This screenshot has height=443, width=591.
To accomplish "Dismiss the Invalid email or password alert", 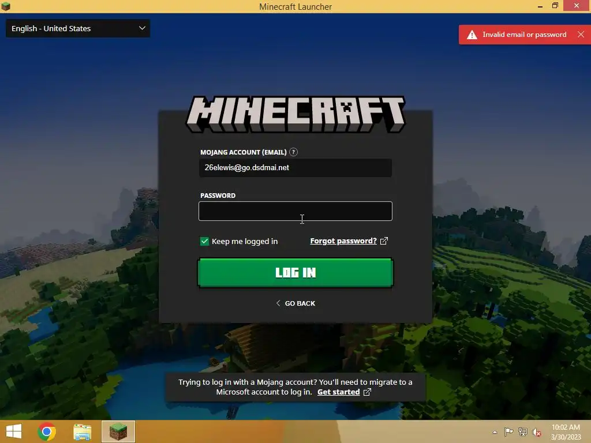I will point(581,34).
